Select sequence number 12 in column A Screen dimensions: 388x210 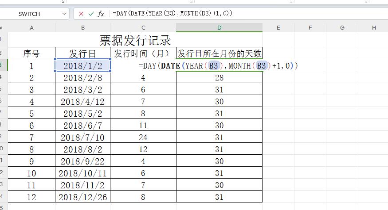coord(31,197)
